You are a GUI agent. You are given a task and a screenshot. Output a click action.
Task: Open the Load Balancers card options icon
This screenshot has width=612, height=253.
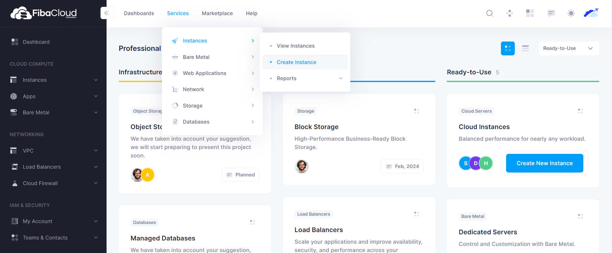pyautogui.click(x=417, y=214)
